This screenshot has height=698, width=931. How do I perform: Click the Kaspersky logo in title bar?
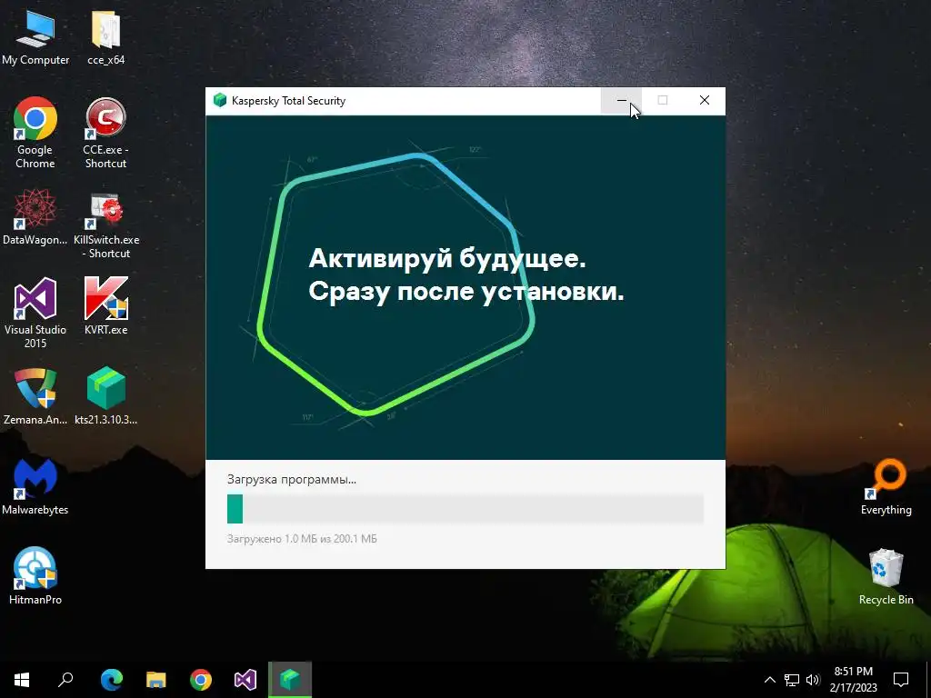[220, 100]
